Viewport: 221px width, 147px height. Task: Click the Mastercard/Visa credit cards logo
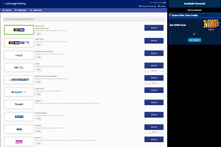(x=19, y=30)
